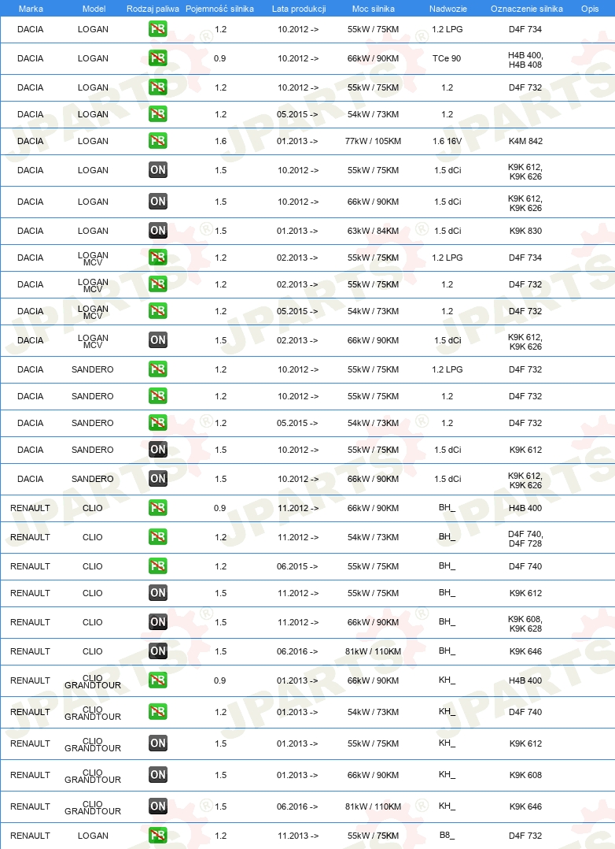This screenshot has width=615, height=849.
Task: Select engine code 'K9K 830'
Action: 526,231
